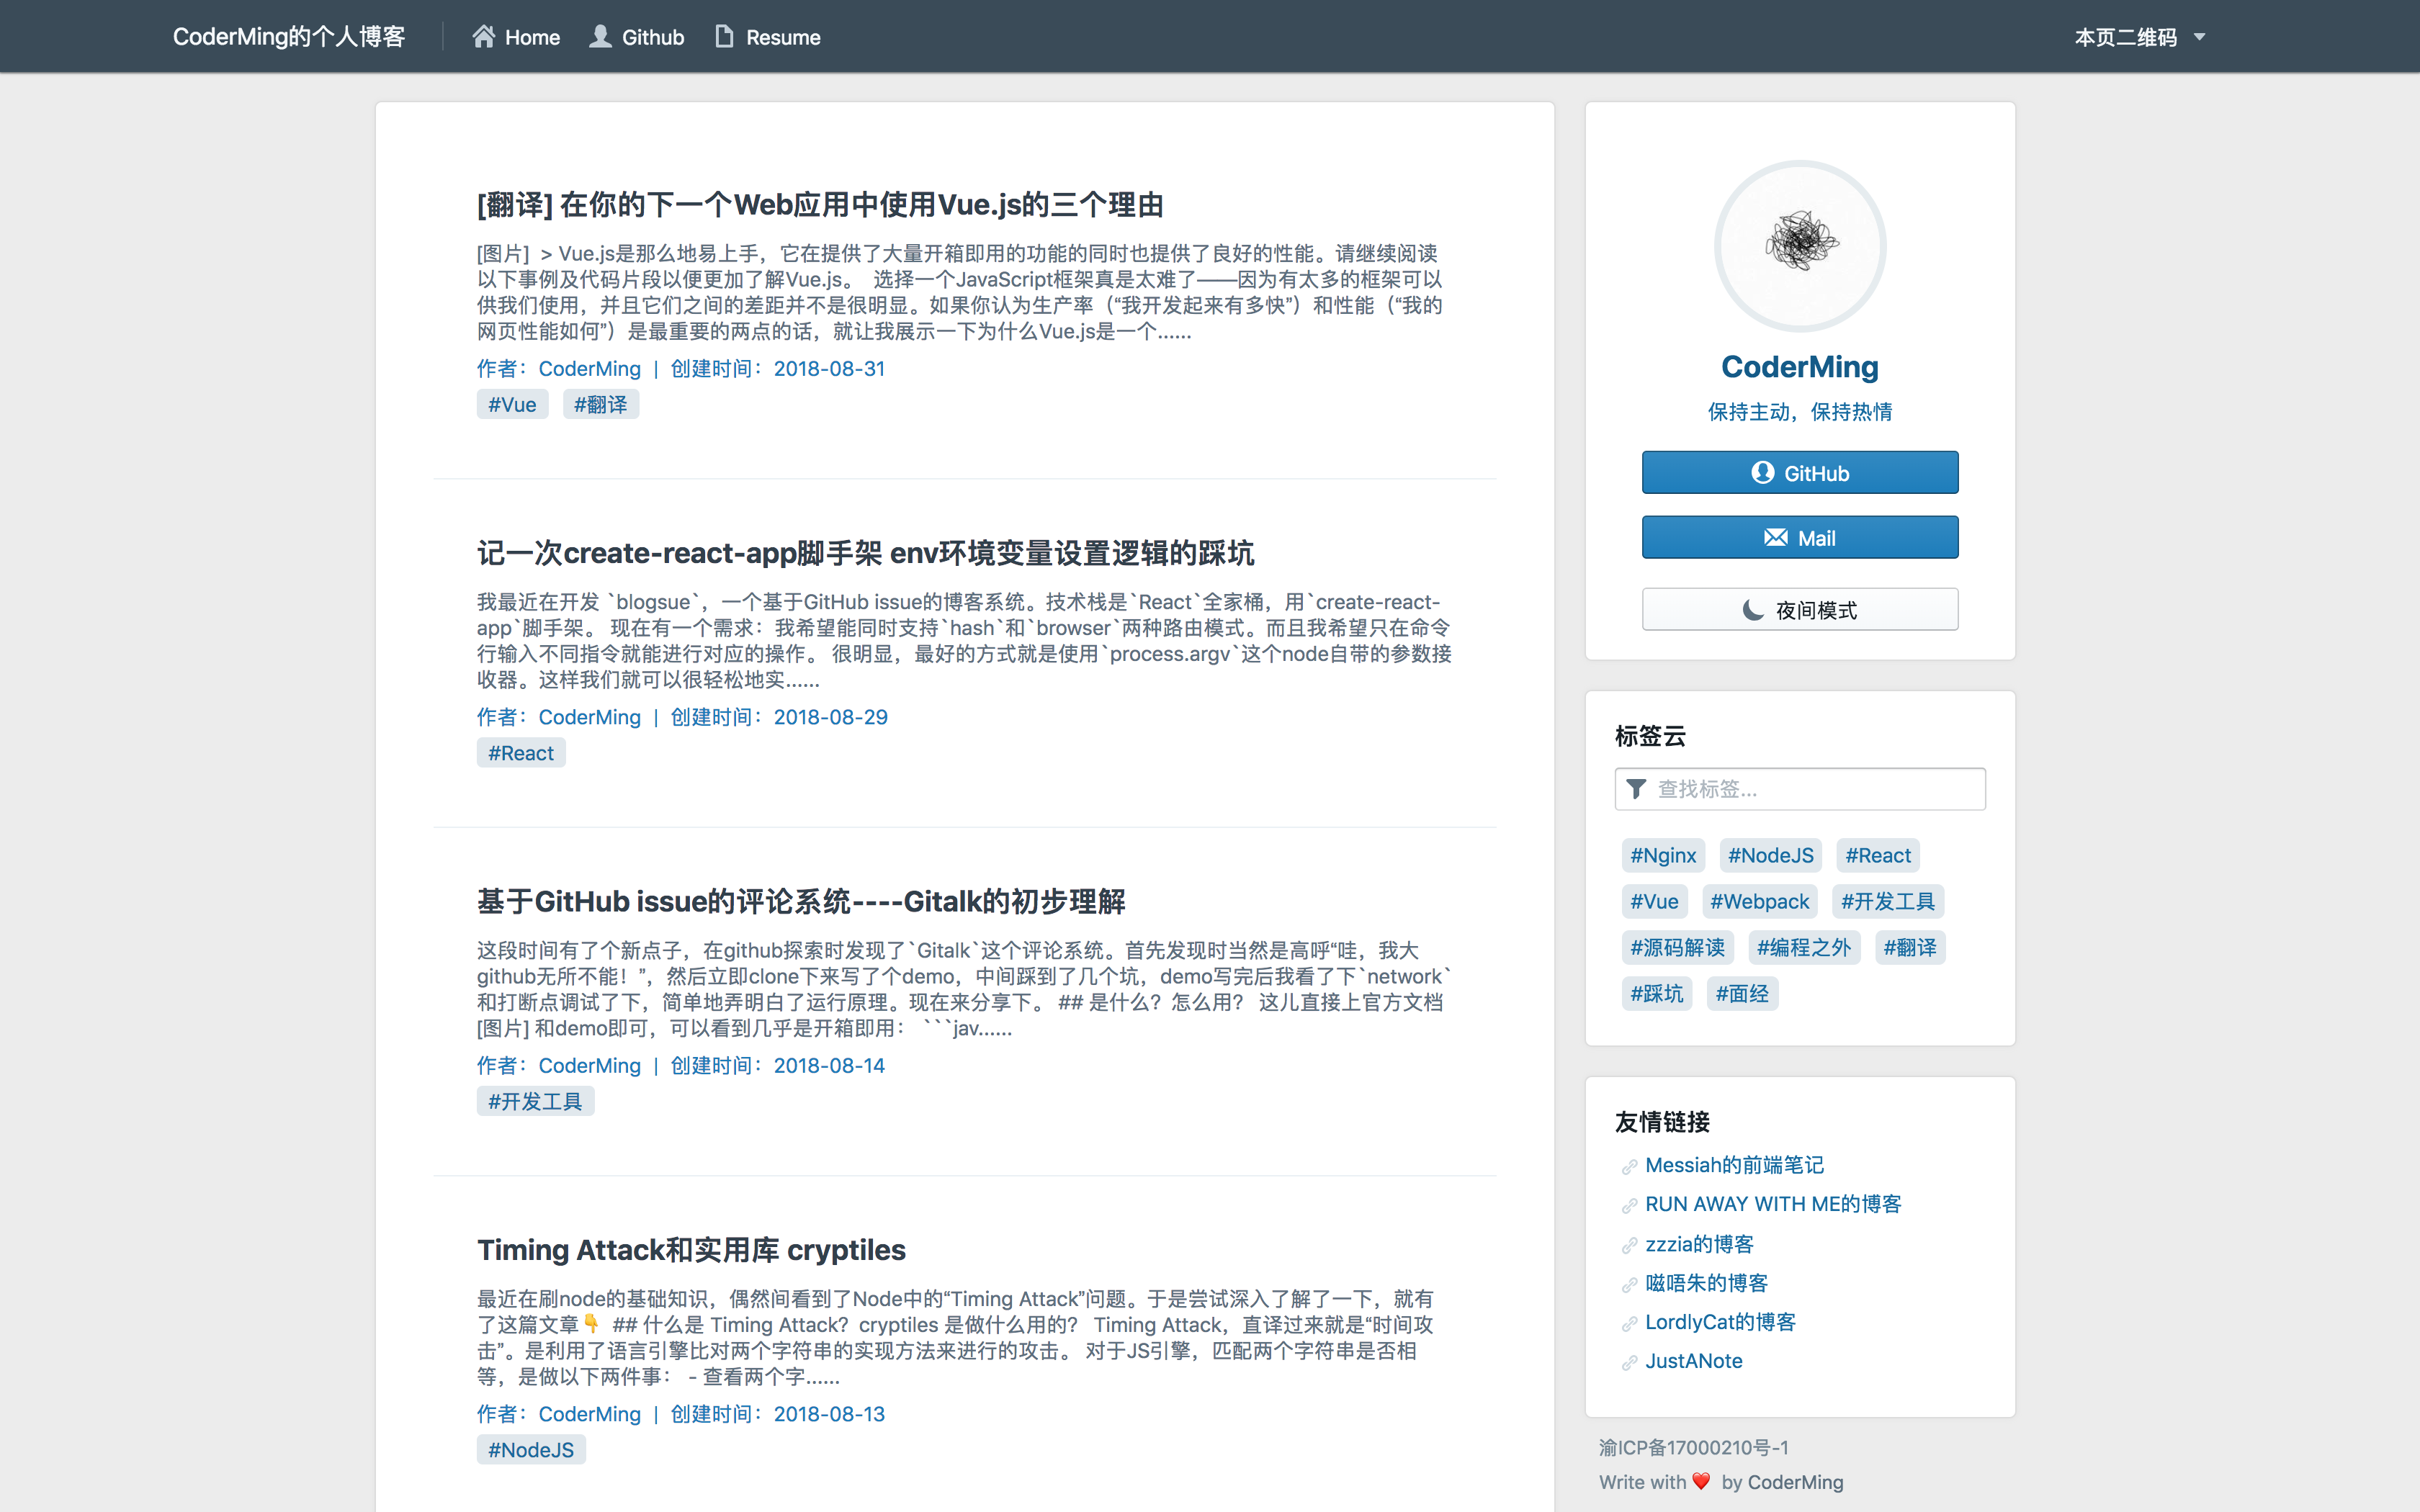
Task: Click the Github person icon in navbar
Action: coord(600,37)
